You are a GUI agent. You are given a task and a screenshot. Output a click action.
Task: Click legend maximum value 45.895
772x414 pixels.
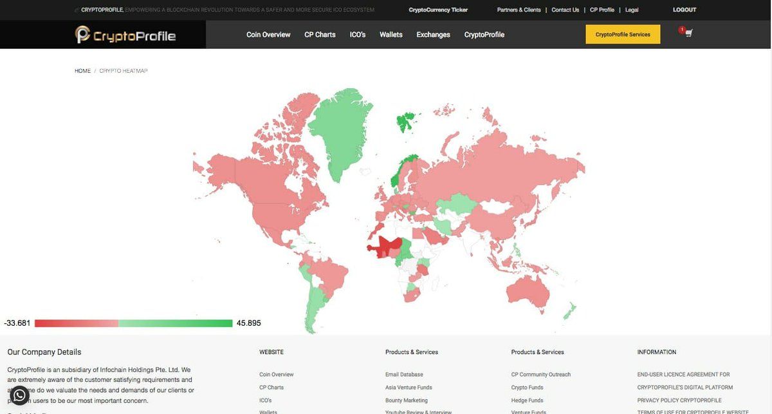click(249, 323)
